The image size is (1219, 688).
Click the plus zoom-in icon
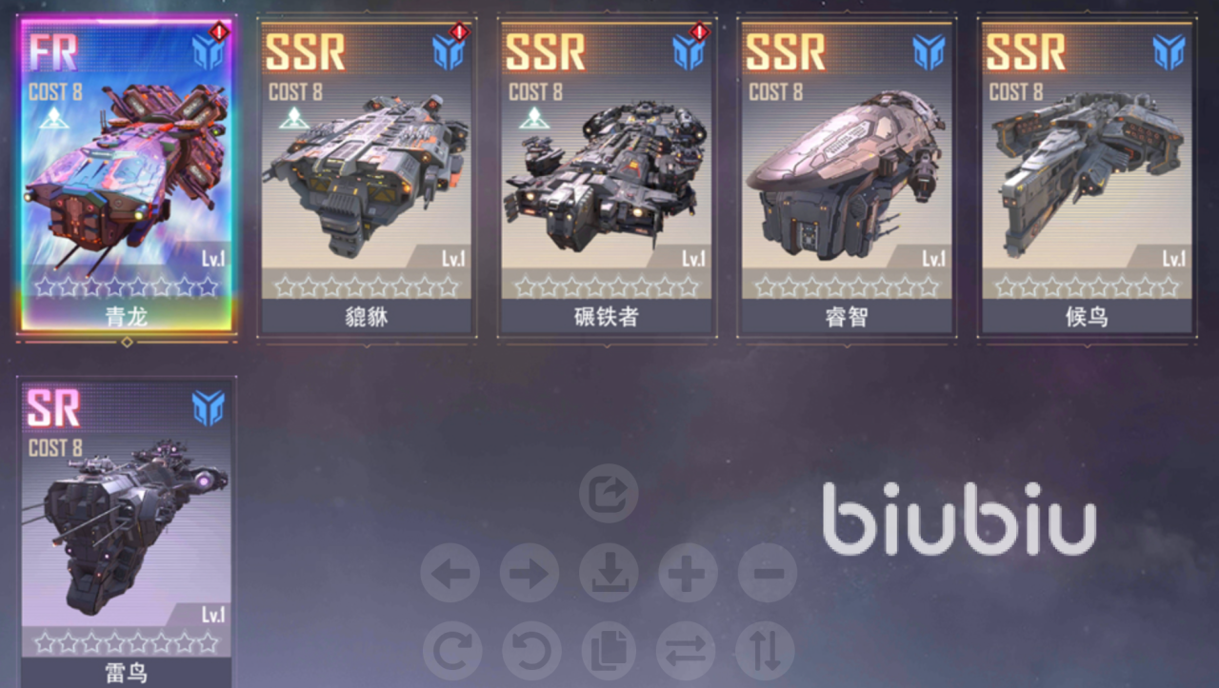(x=688, y=573)
